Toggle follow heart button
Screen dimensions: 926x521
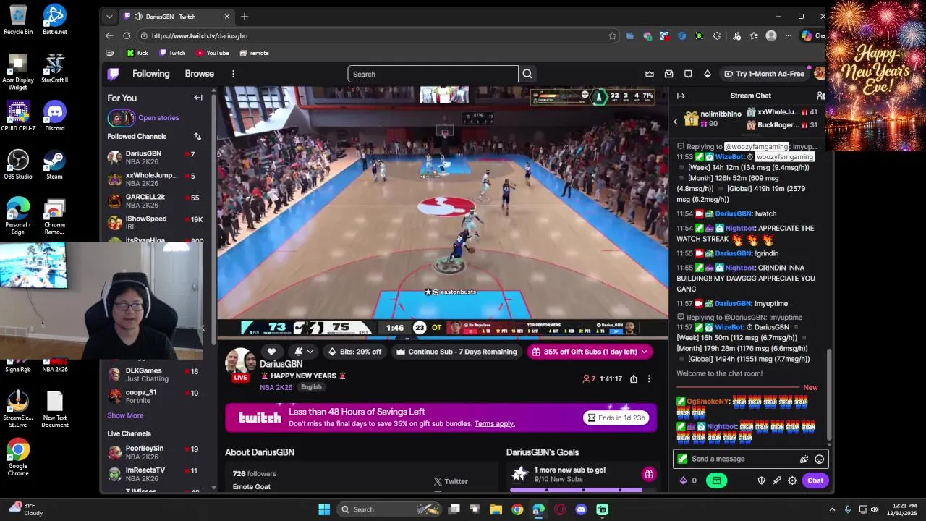click(271, 352)
